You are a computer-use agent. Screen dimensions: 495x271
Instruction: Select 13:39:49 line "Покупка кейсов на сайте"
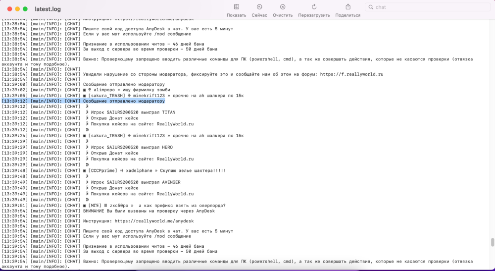tap(98, 194)
